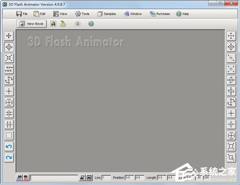Click the binoculars with arrow find-next icon

tap(82, 178)
